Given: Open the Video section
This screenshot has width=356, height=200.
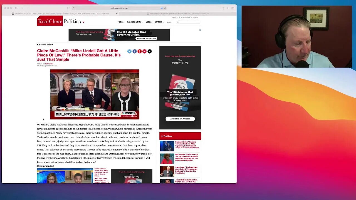Looking at the screenshot, I should [149, 22].
